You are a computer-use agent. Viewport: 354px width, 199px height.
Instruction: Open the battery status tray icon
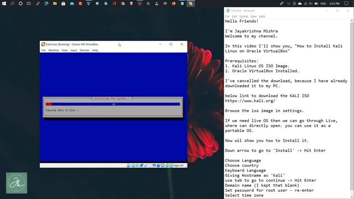point(316,3)
